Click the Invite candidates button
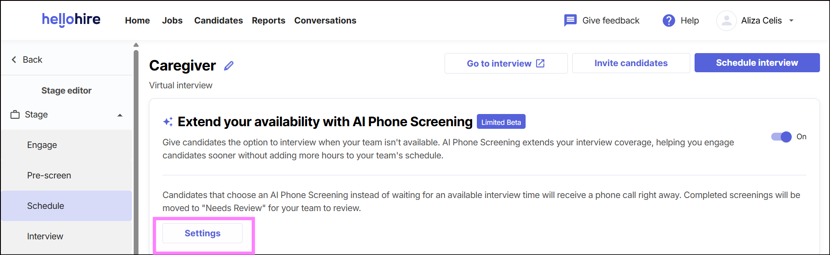 631,63
